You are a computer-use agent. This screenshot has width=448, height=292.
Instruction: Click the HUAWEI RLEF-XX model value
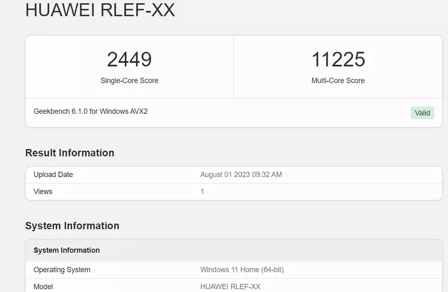(x=230, y=287)
